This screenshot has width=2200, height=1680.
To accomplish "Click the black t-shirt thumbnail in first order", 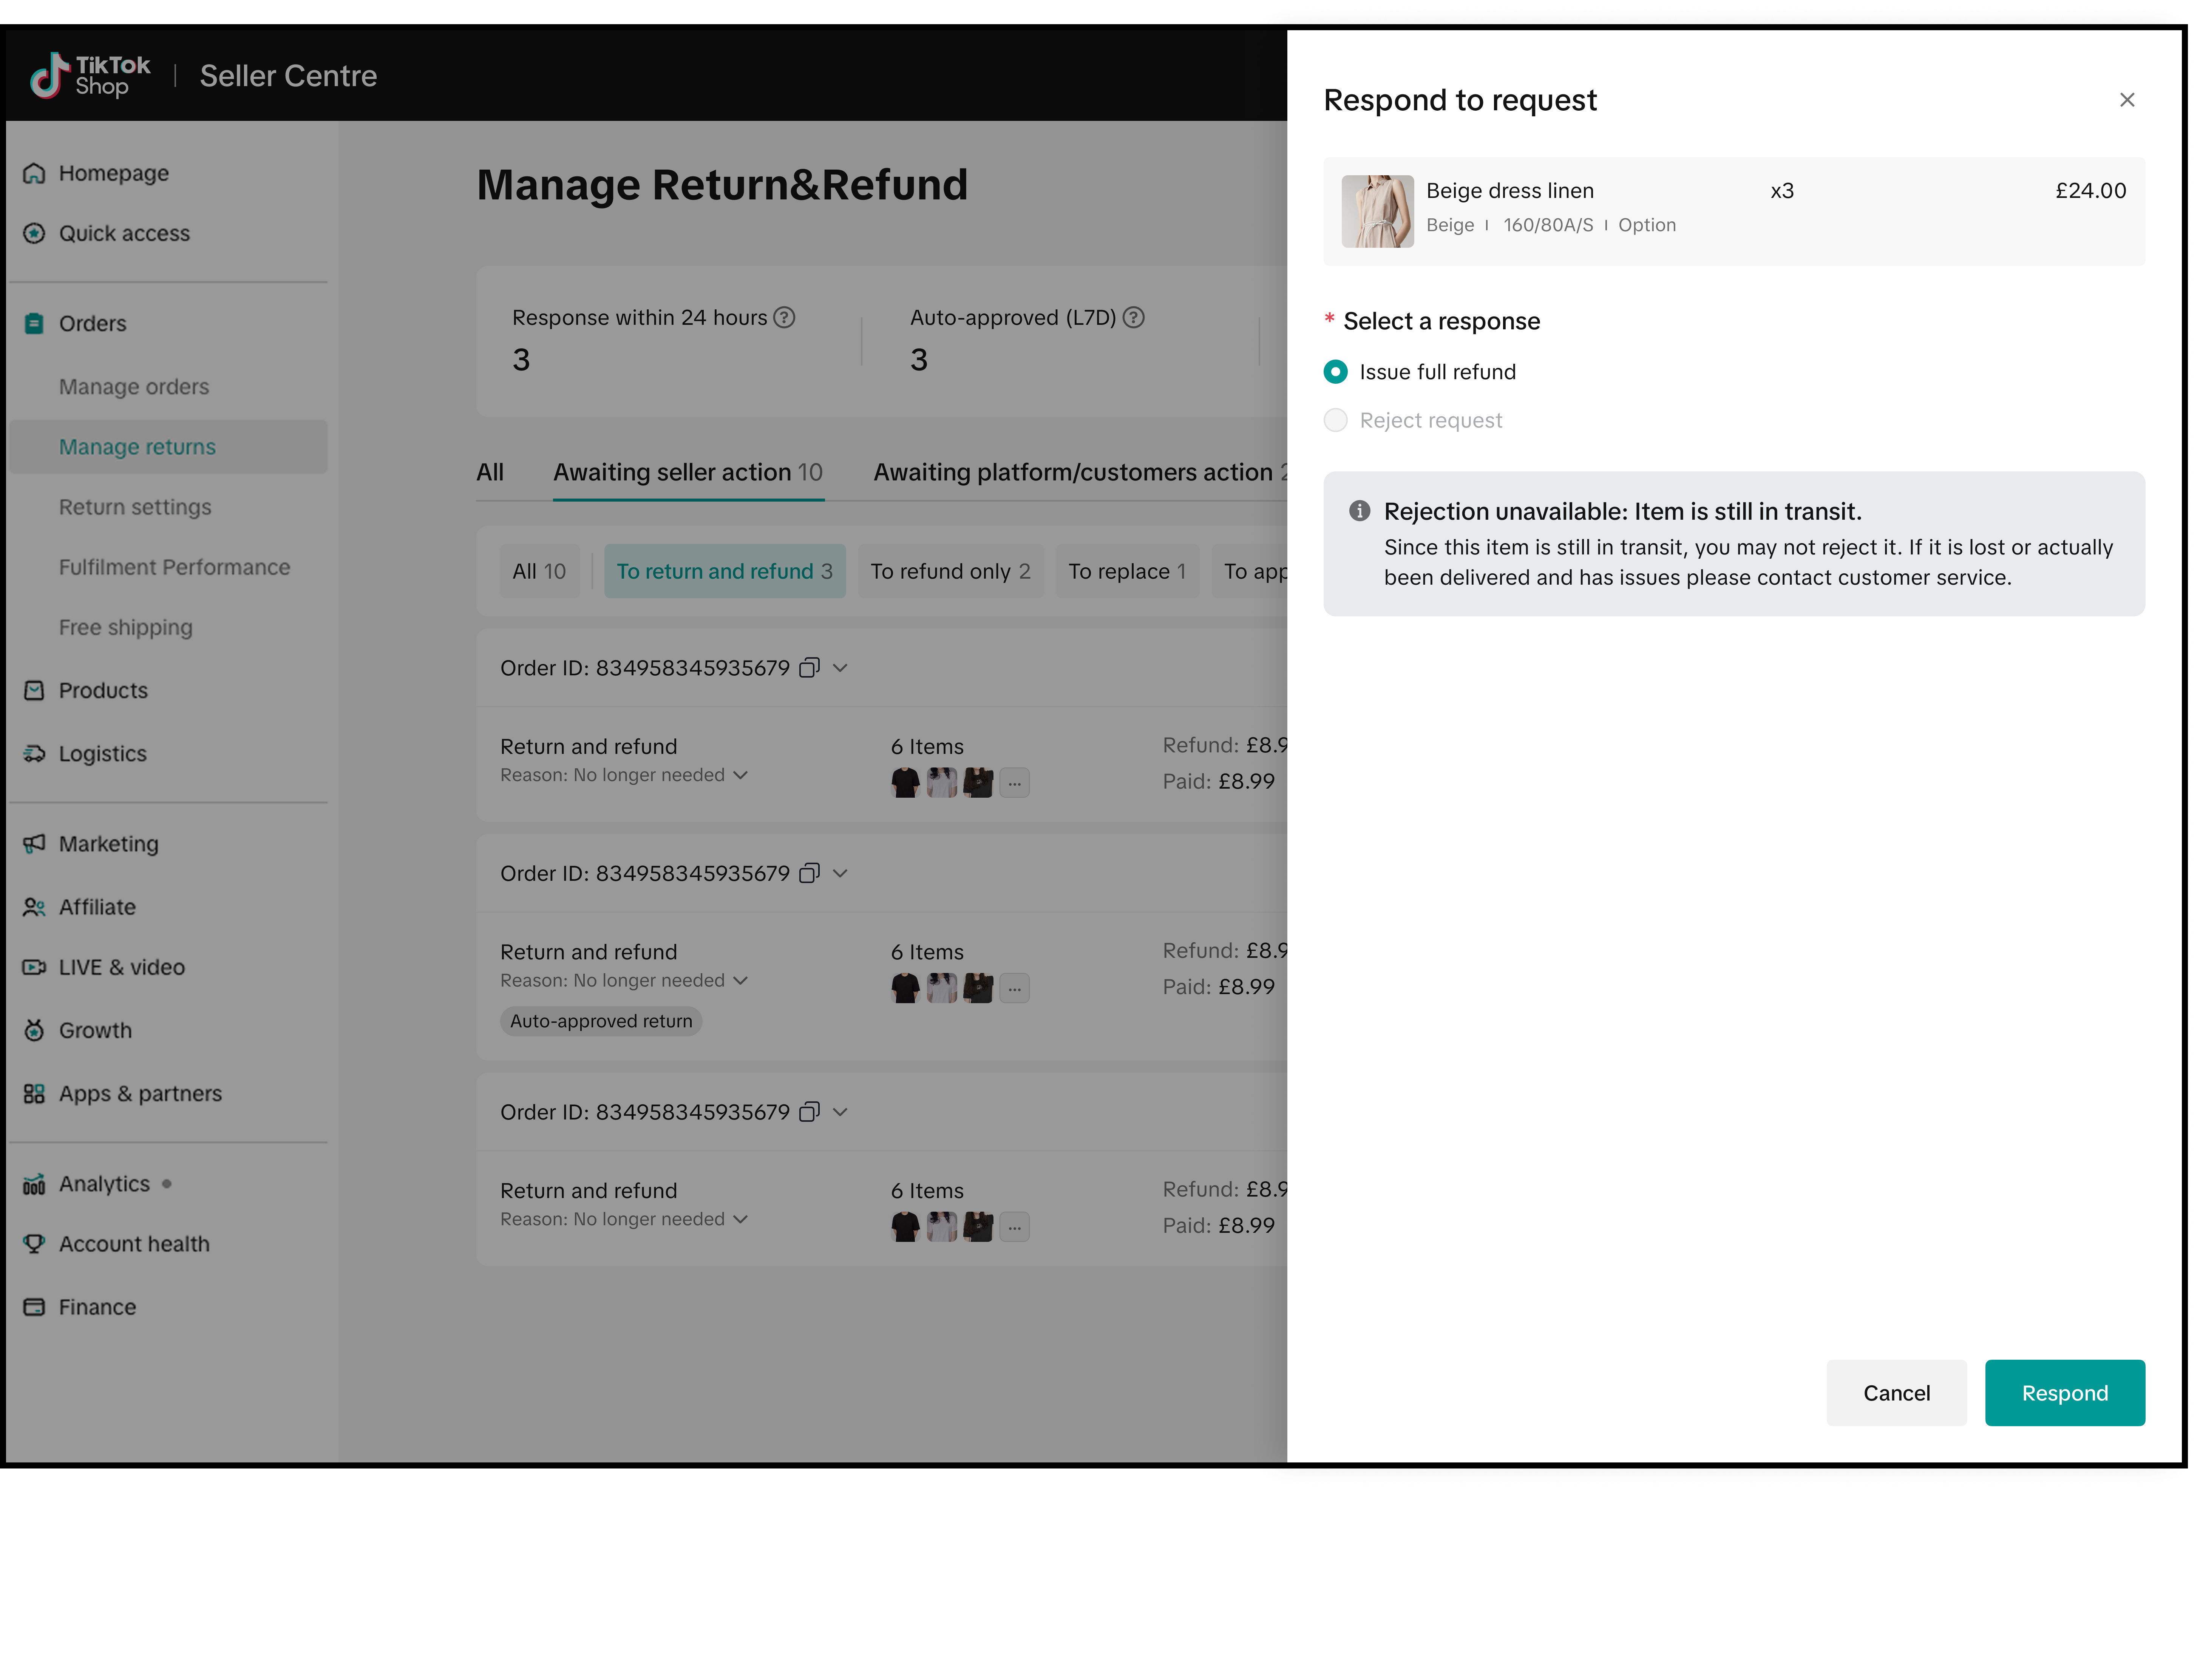I will (x=906, y=783).
